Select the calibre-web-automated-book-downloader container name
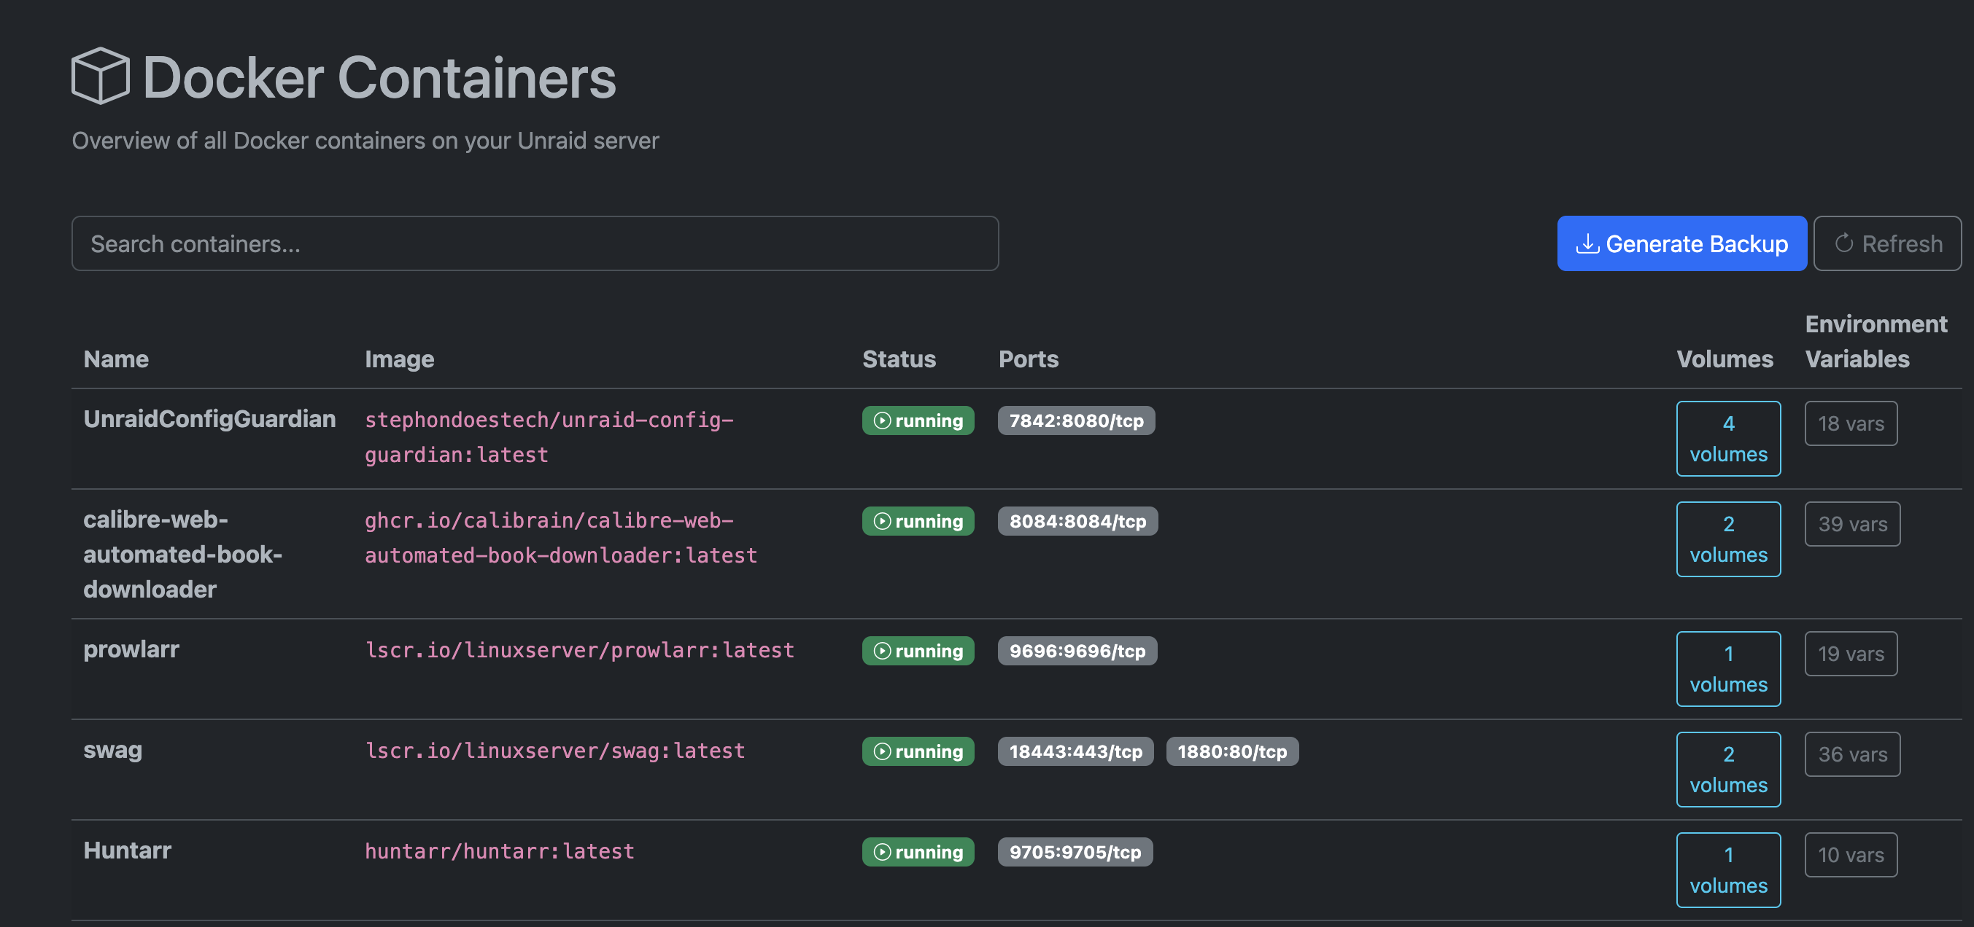This screenshot has height=927, width=1974. point(182,555)
